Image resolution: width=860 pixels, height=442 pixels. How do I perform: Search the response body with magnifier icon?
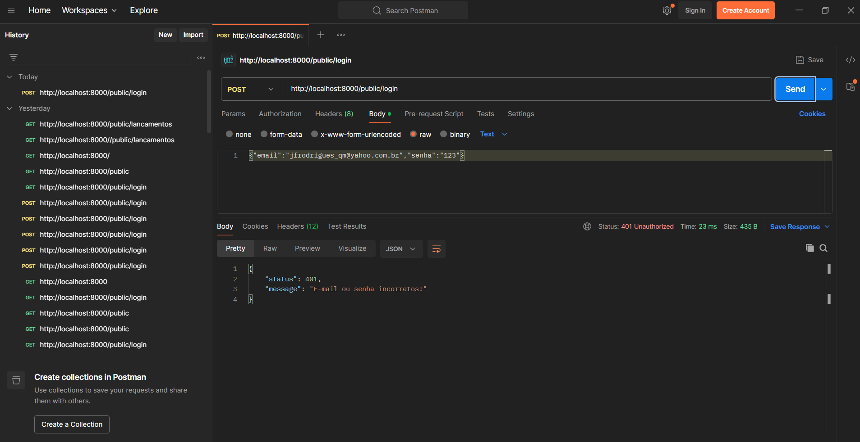823,248
